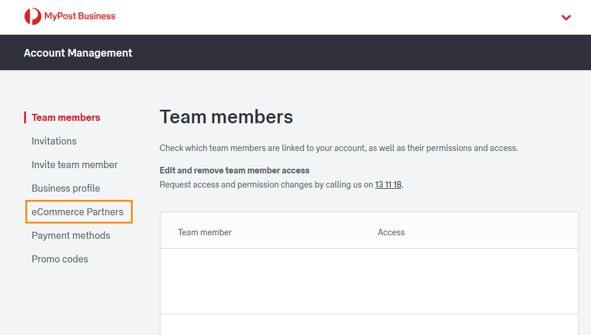Image resolution: width=591 pixels, height=335 pixels.
Task: Open Business profile section
Action: pyautogui.click(x=66, y=188)
